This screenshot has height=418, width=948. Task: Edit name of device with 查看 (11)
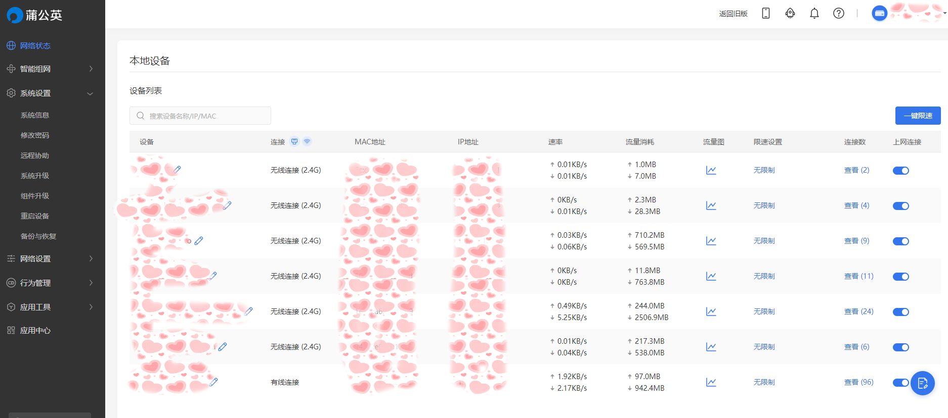point(213,276)
